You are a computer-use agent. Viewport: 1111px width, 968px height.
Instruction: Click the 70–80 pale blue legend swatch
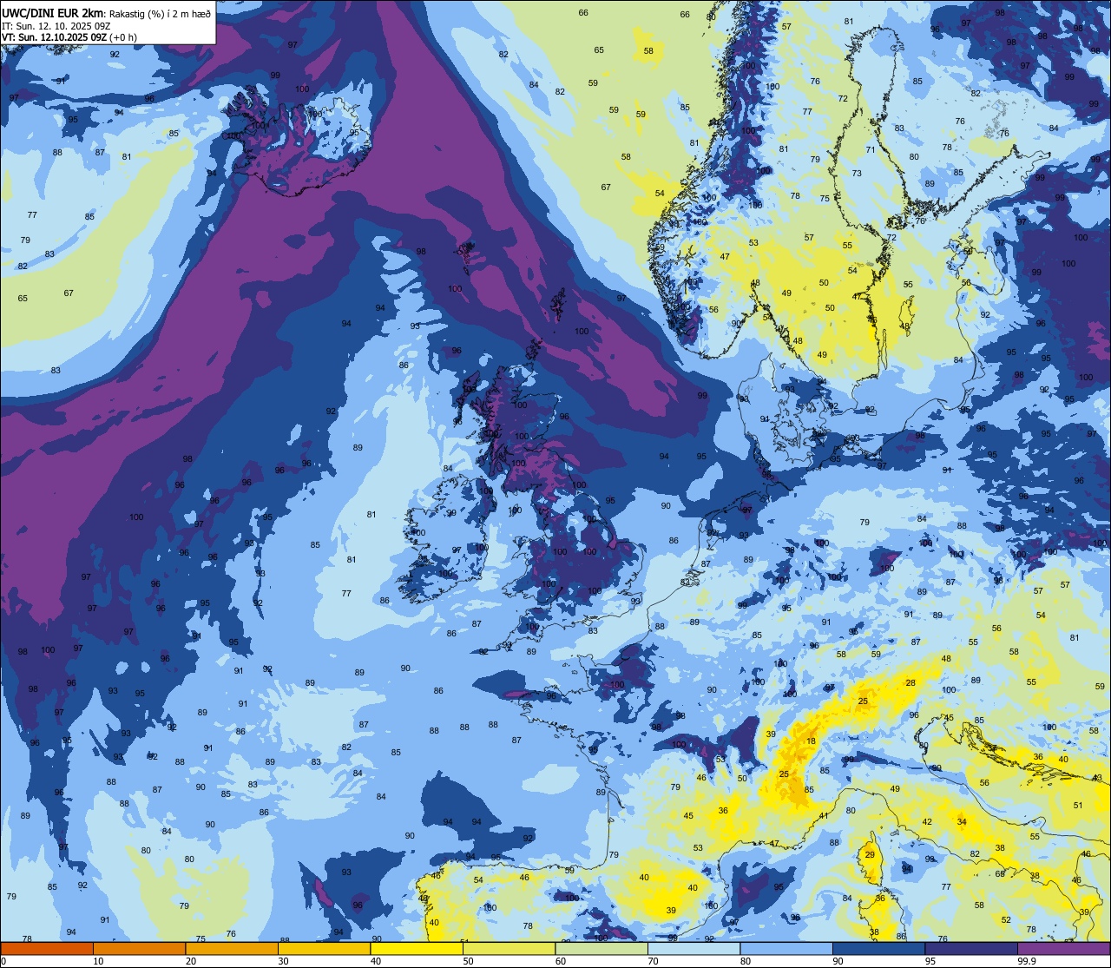(x=694, y=948)
